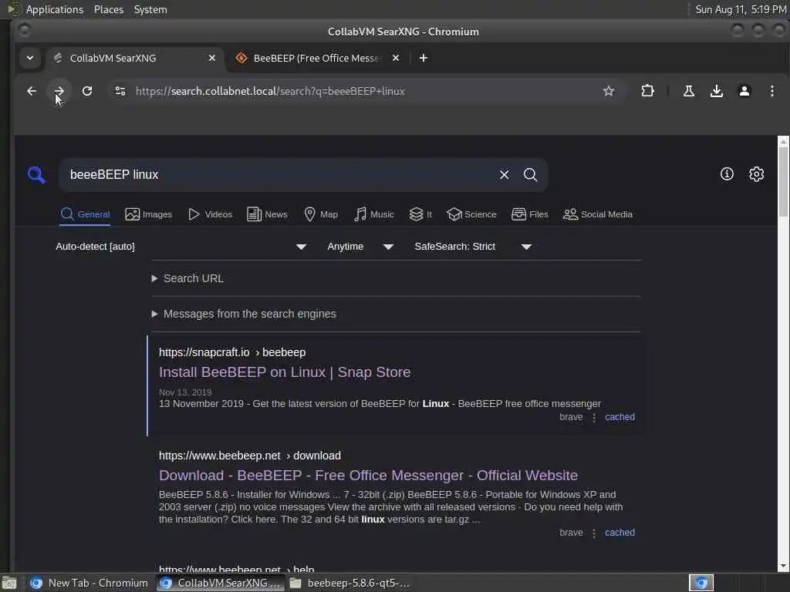Open the Anytime time range dropdown

coord(360,247)
